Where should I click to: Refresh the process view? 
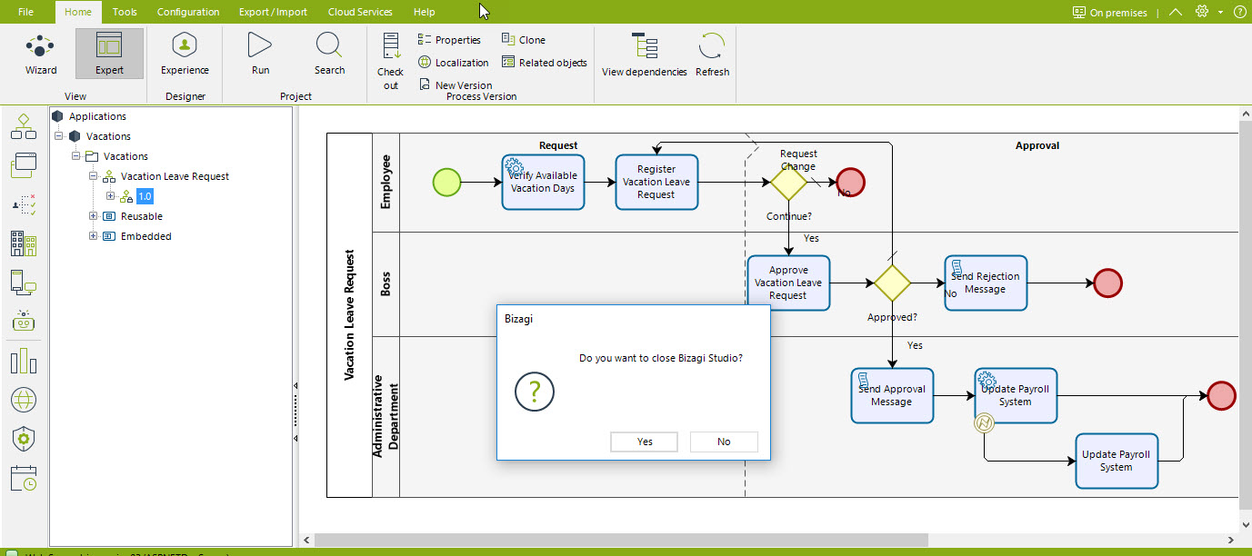(x=712, y=55)
